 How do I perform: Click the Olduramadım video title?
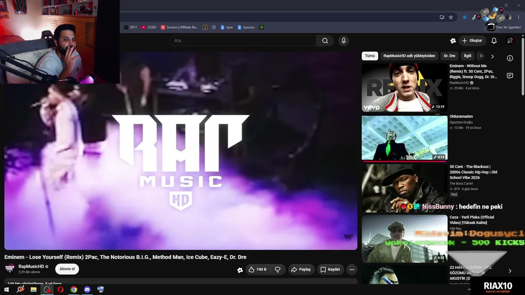click(461, 116)
